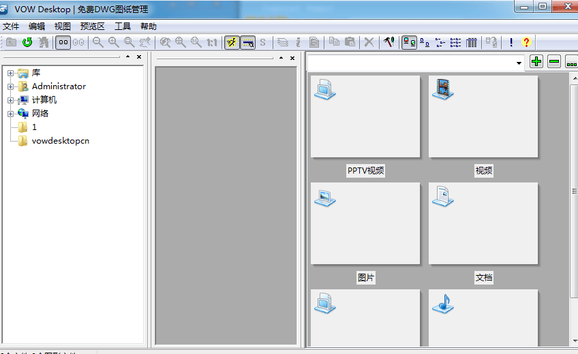This screenshot has width=578, height=354.
Task: Click the grayed file transfer toolbar icon
Action: [x=491, y=42]
